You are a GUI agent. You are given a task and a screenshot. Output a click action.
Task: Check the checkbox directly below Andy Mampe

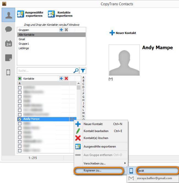20,123
